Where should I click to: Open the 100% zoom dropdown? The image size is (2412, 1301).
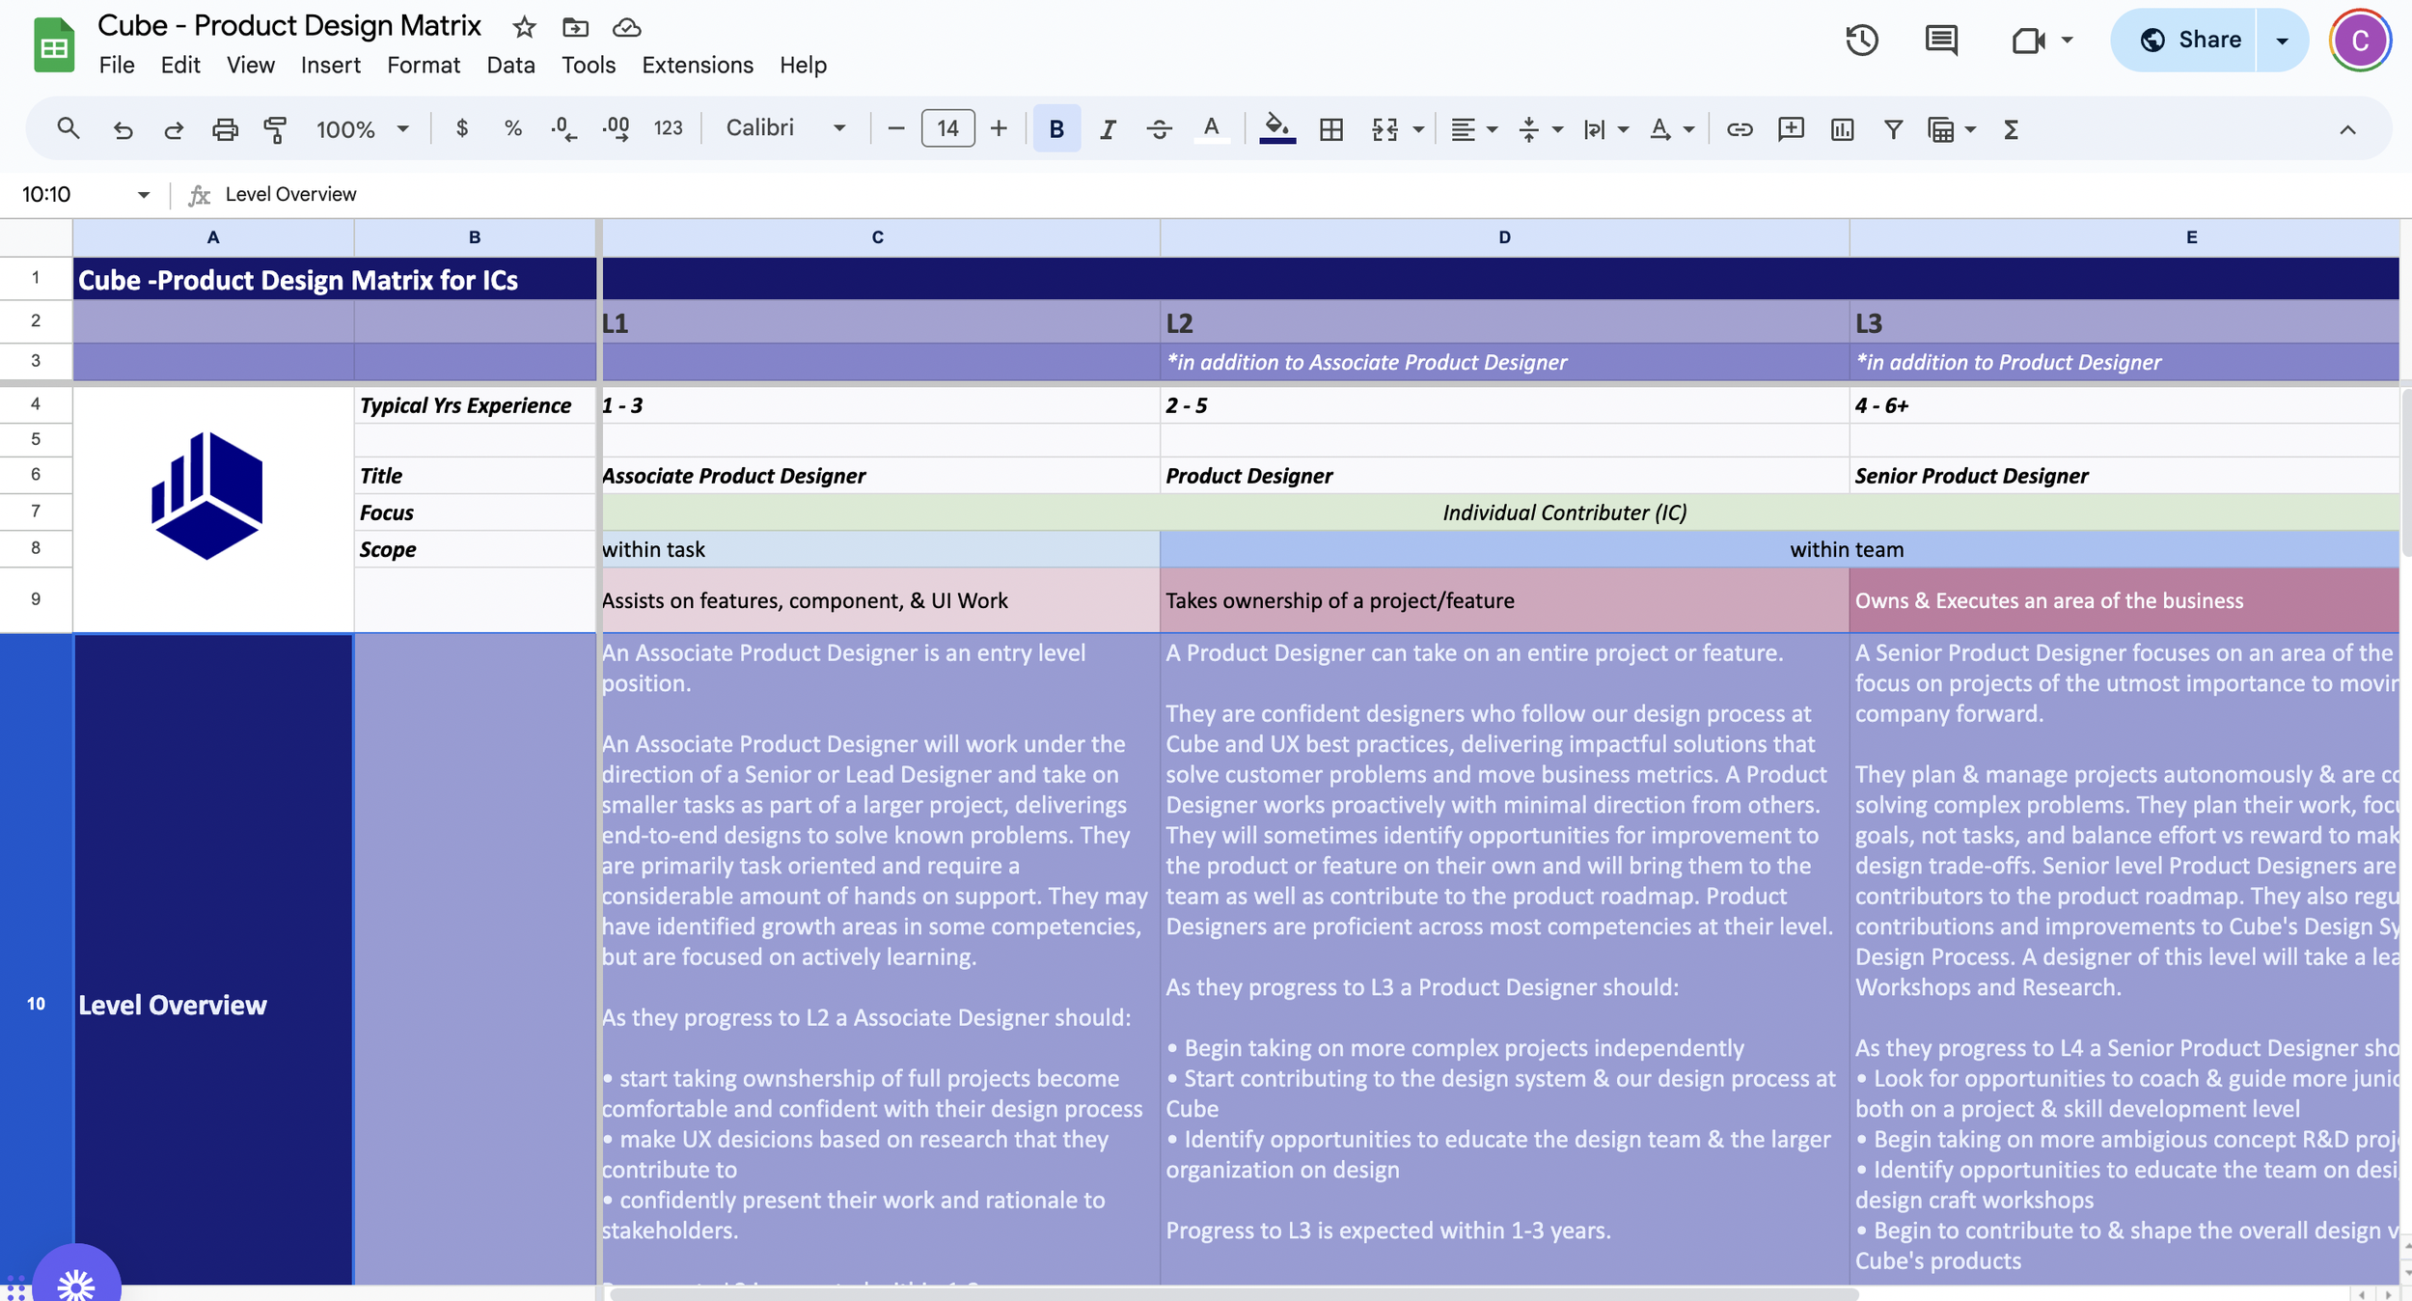point(362,128)
